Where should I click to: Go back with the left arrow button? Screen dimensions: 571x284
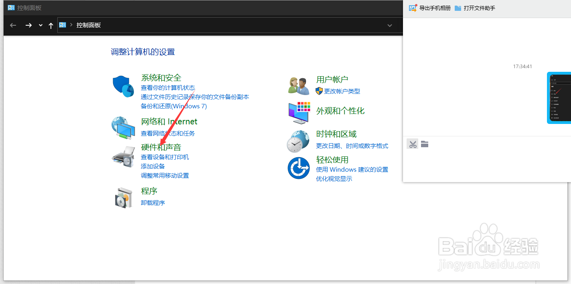[13, 25]
